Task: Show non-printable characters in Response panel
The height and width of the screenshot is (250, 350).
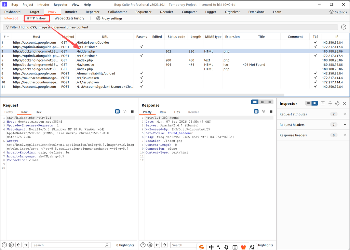Action: pos(264,111)
